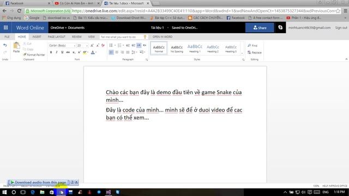Click the Format Painter tool

(x=34, y=54)
